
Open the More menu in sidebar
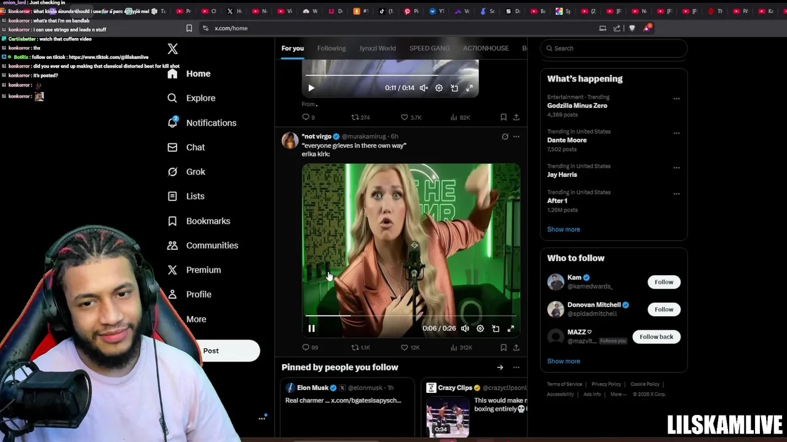(x=196, y=319)
